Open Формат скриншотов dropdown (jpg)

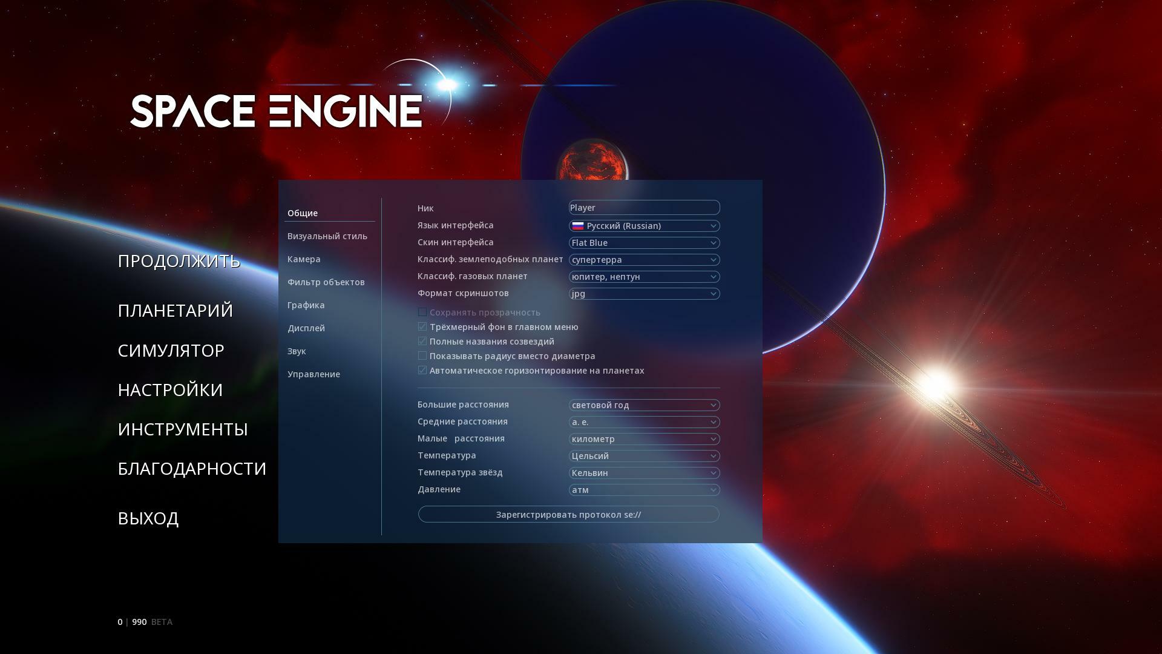(x=644, y=294)
